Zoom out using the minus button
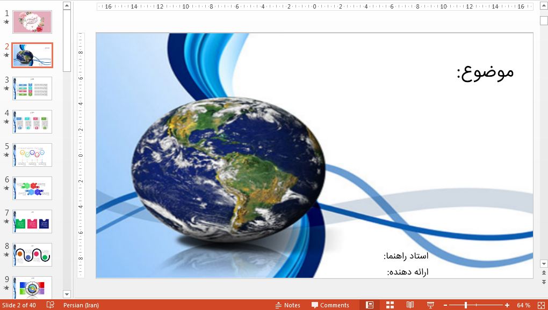 coord(445,305)
